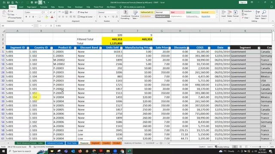Decrease the font size
Viewport: 275px width, 154px height.
[x=54, y=12]
